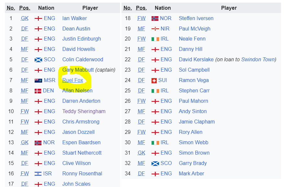Click the Norway flag in Steffen Iversen's row
284x187 pixels.
click(155, 18)
